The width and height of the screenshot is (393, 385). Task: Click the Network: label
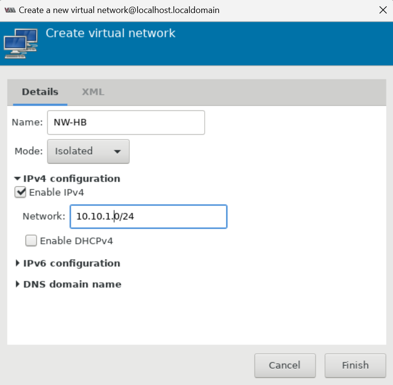pyautogui.click(x=44, y=216)
